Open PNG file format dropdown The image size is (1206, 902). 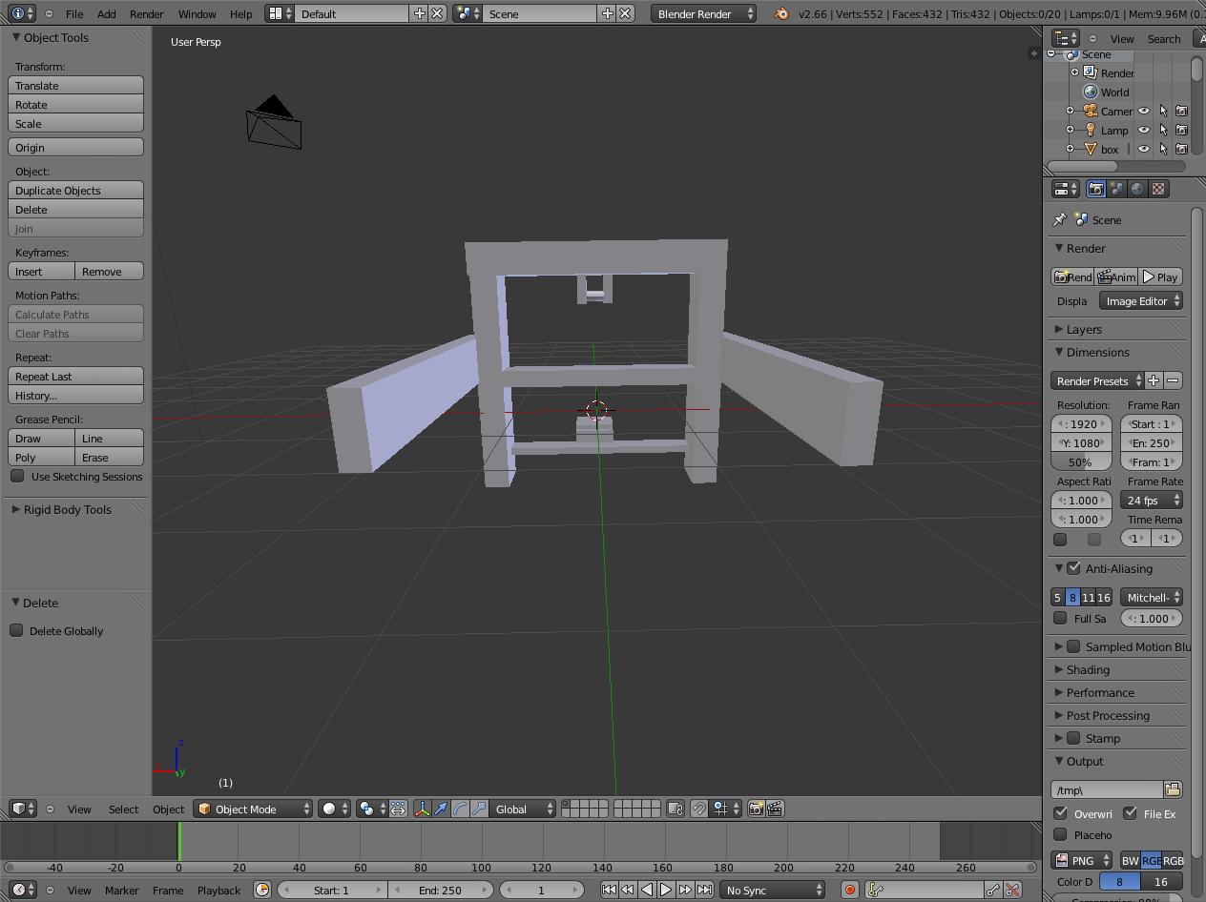point(1082,860)
